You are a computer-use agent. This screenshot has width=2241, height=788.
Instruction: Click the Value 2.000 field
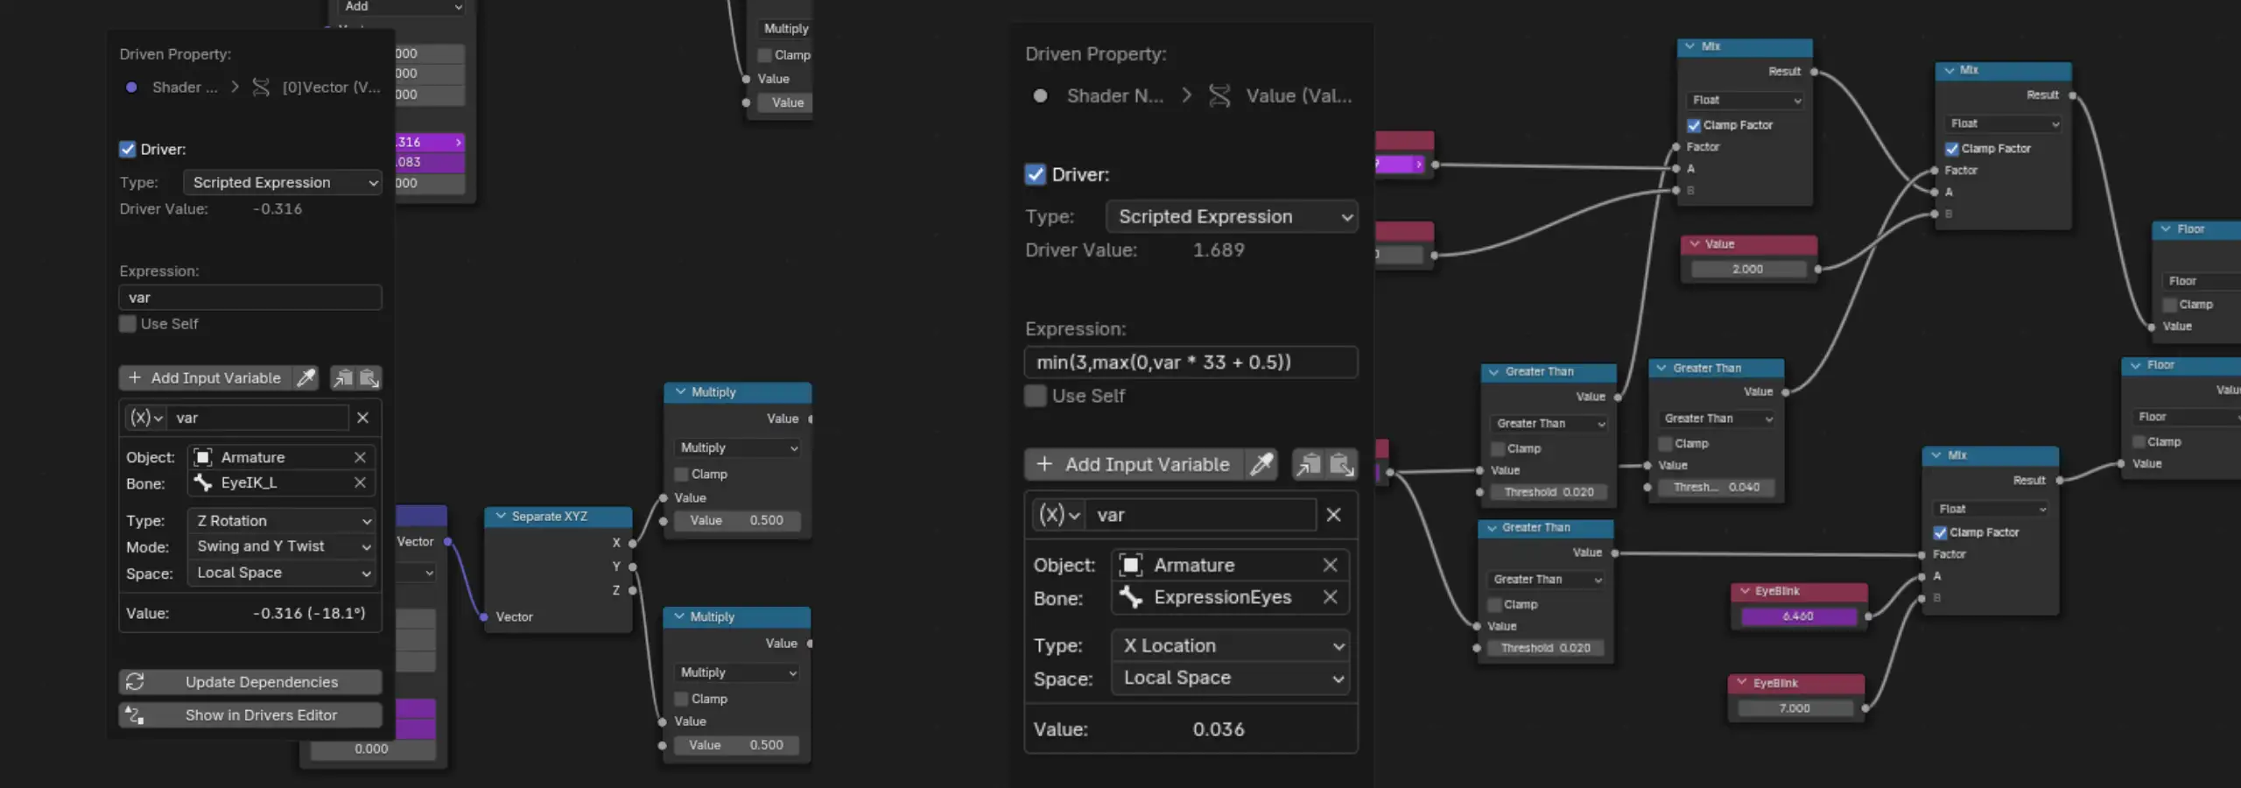[1748, 269]
